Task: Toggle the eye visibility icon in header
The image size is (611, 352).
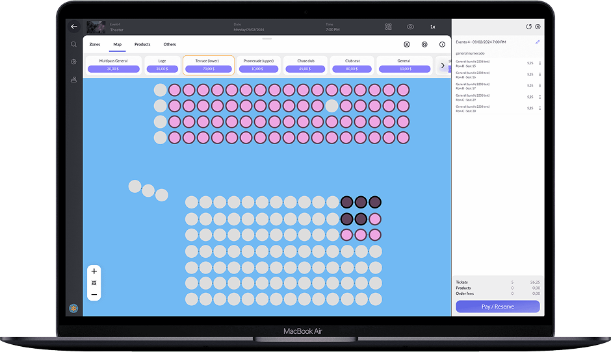Action: coord(411,27)
